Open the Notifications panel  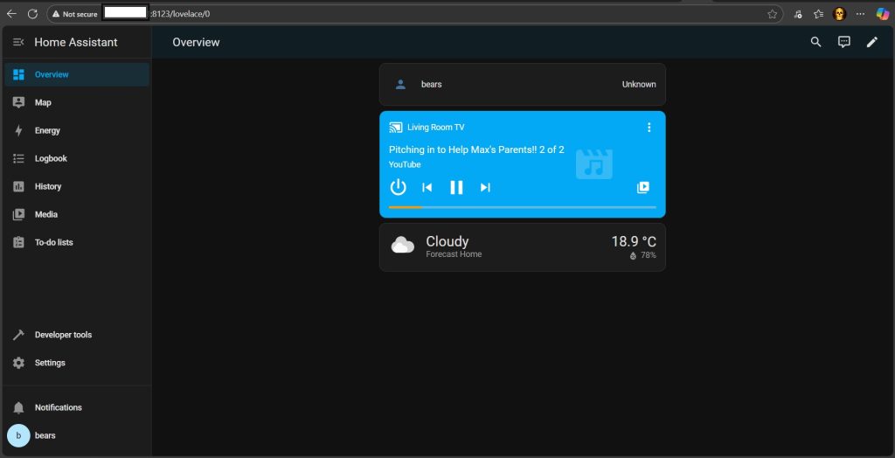(77, 407)
